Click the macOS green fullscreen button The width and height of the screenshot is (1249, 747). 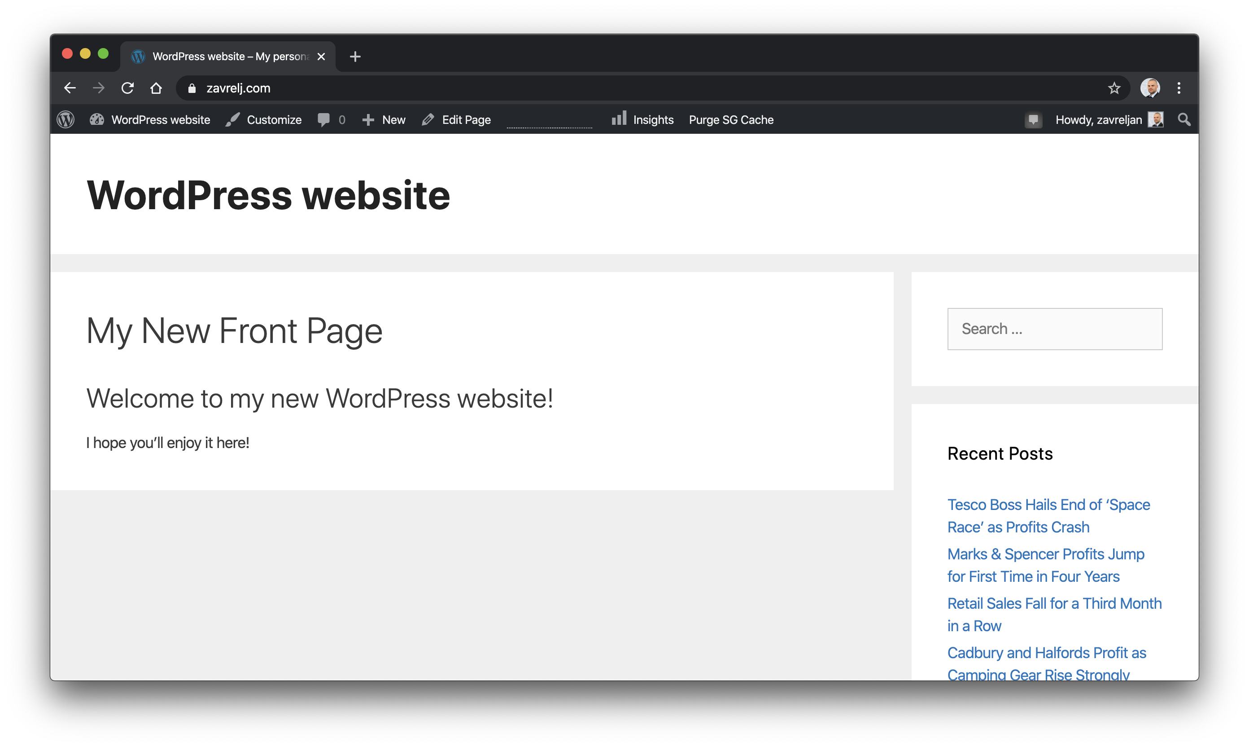click(x=103, y=53)
